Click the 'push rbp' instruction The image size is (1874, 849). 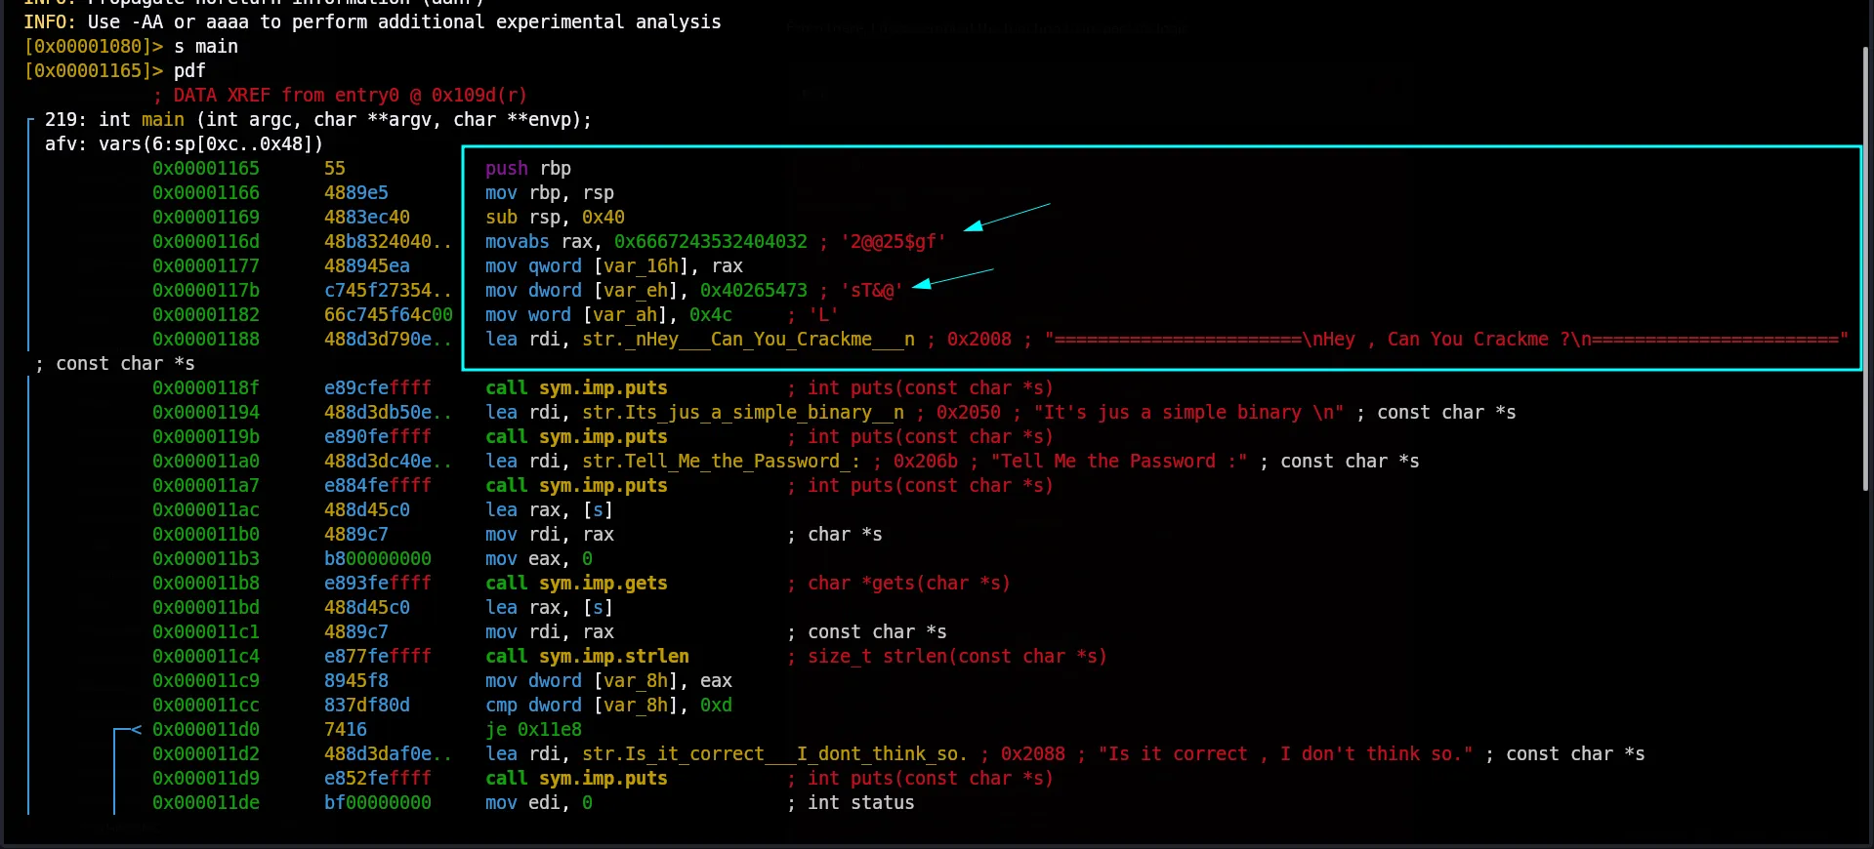(x=528, y=169)
